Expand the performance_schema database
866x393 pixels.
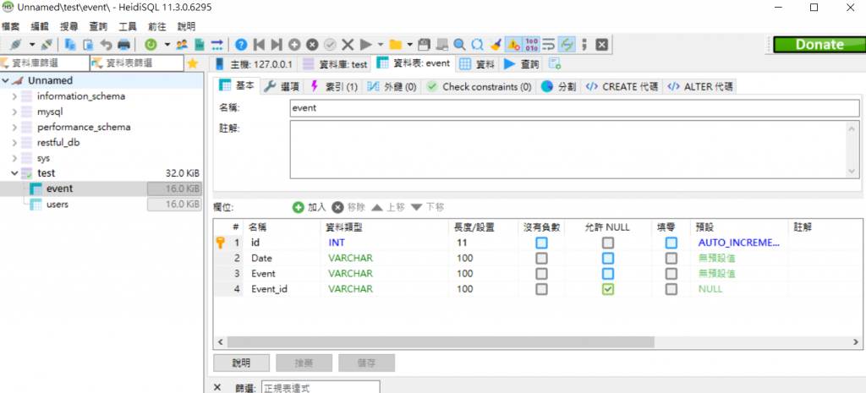pyautogui.click(x=15, y=127)
